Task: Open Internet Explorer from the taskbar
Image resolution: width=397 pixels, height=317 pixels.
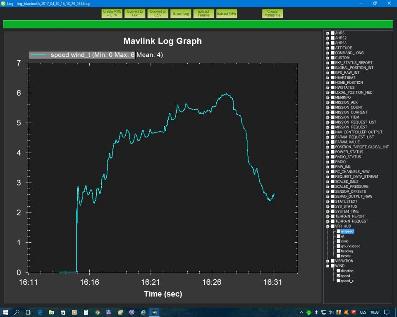Action: tap(143, 312)
